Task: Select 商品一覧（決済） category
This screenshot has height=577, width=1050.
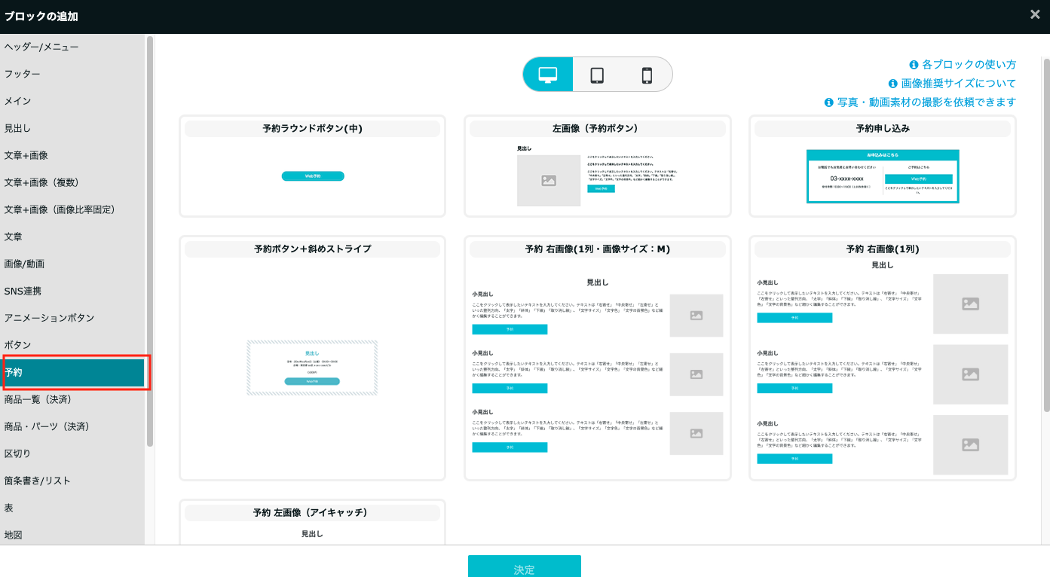Action: click(72, 399)
